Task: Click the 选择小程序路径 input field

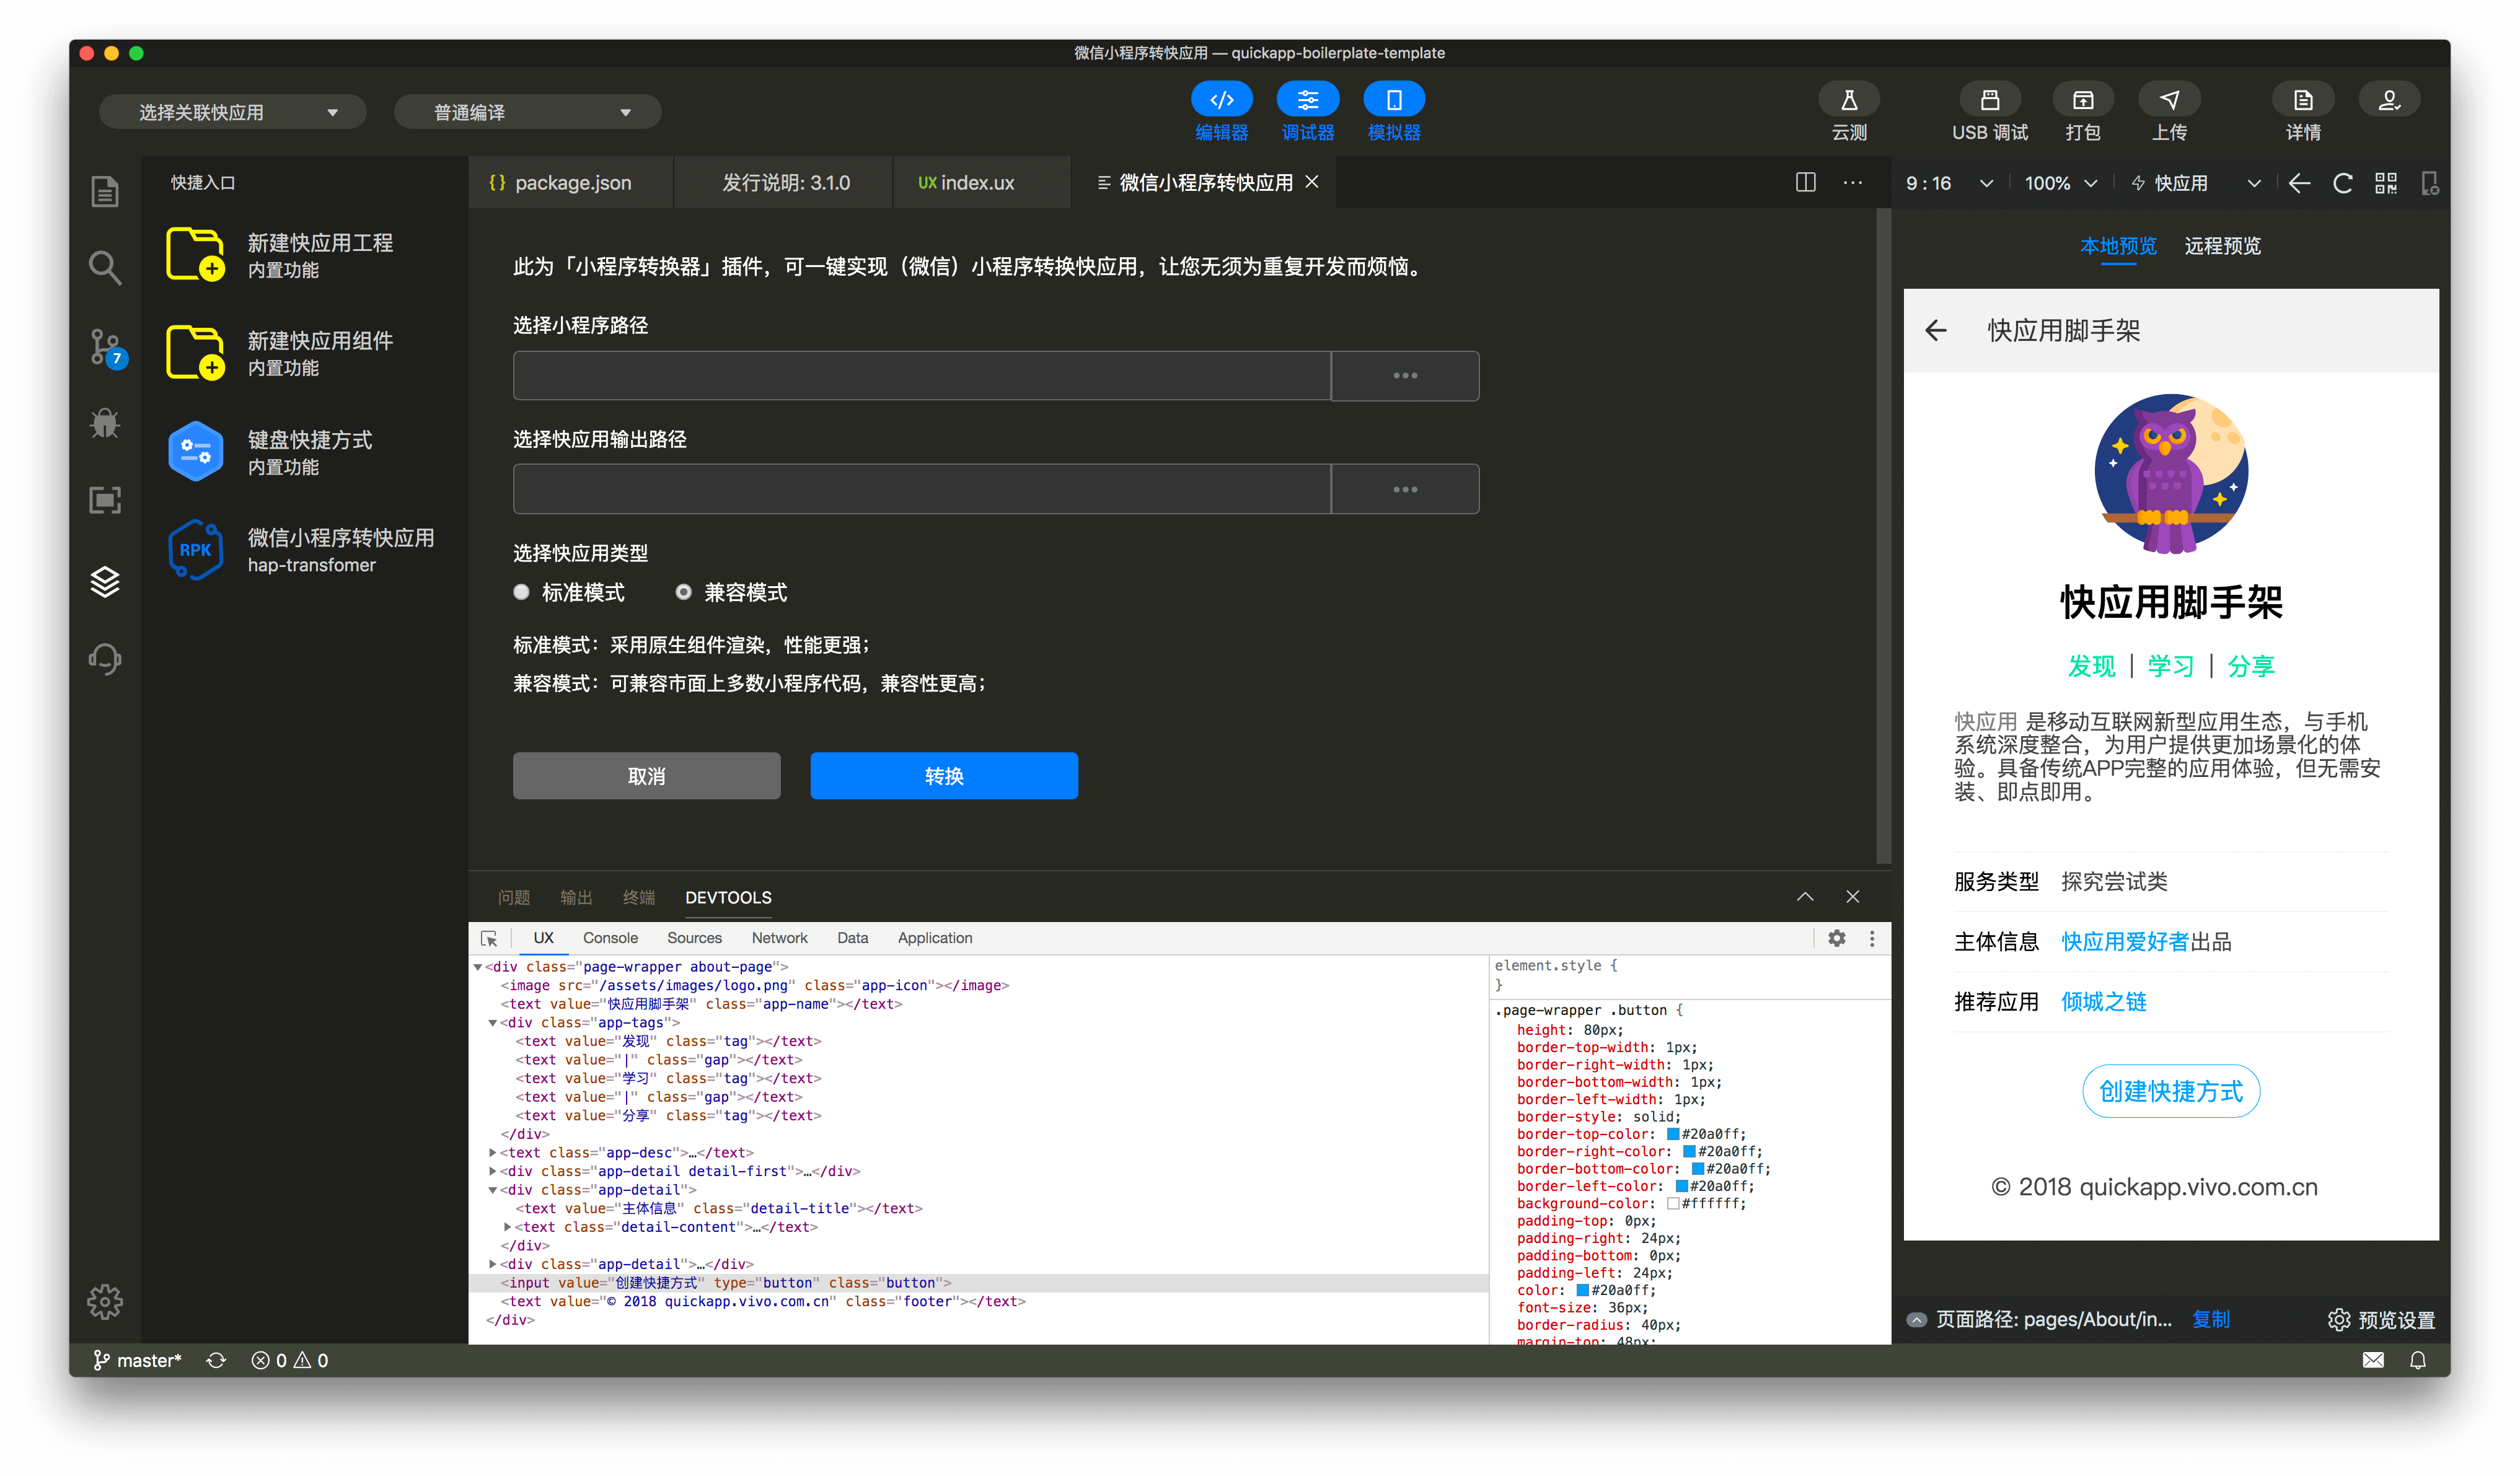Action: [921, 375]
